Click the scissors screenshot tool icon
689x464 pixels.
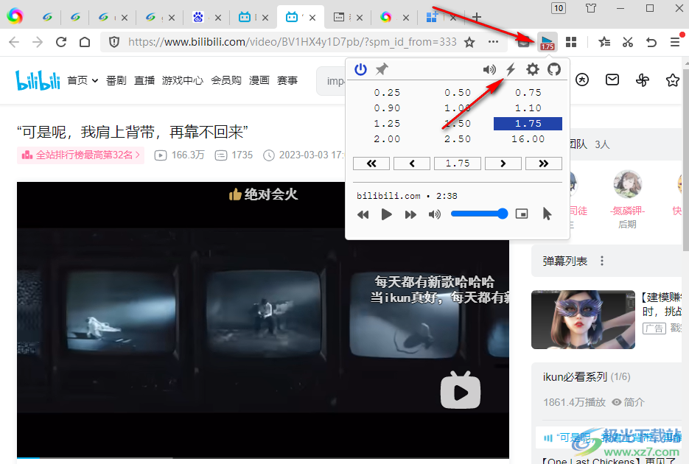628,42
